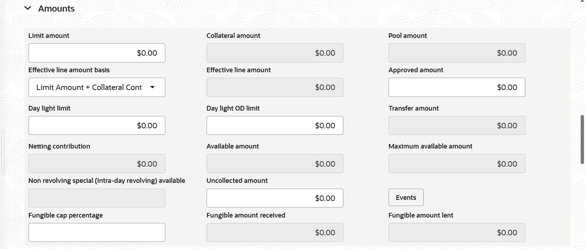Click the Limit amount input field
Viewport: 585px width, 249px height.
[97, 53]
